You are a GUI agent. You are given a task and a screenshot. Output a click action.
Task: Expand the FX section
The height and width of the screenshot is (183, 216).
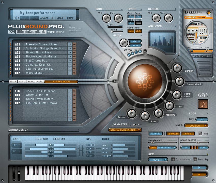click(16, 151)
